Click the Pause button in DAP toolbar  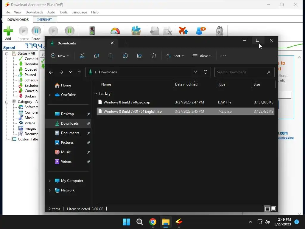36,33
